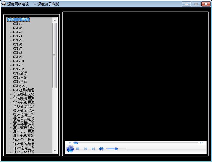This screenshot has height=162, width=212.
Task: Click the channel list scroll down arrow
Action: click(55, 151)
